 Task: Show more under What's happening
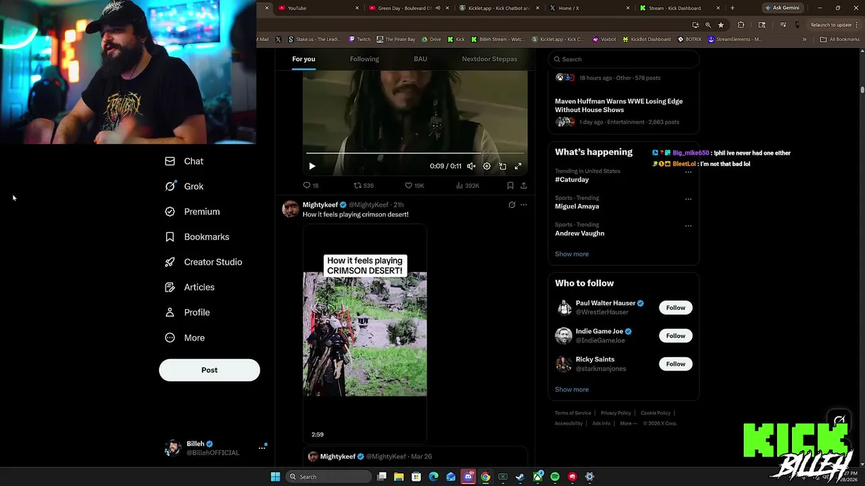(x=572, y=254)
